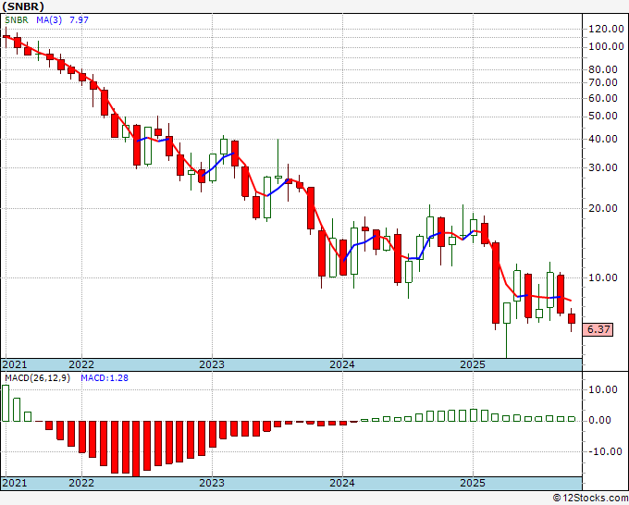Open the 12Stocks.com copyright link

pos(590,499)
